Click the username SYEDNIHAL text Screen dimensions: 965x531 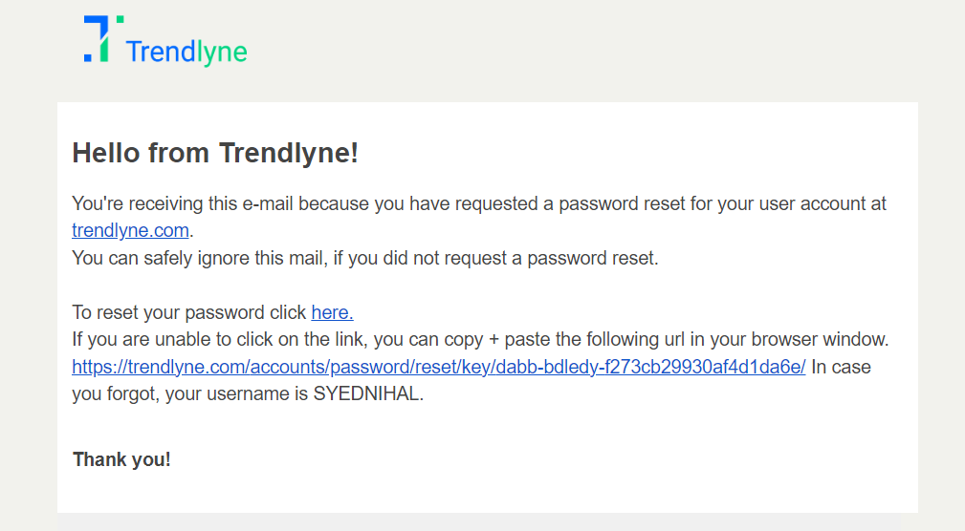coord(366,393)
